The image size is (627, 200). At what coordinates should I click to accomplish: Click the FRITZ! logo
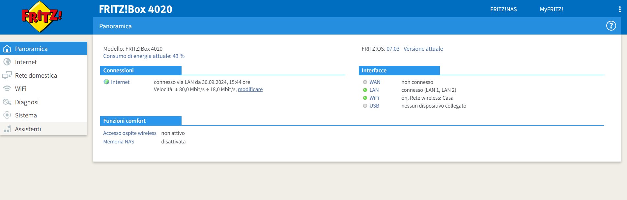(42, 16)
